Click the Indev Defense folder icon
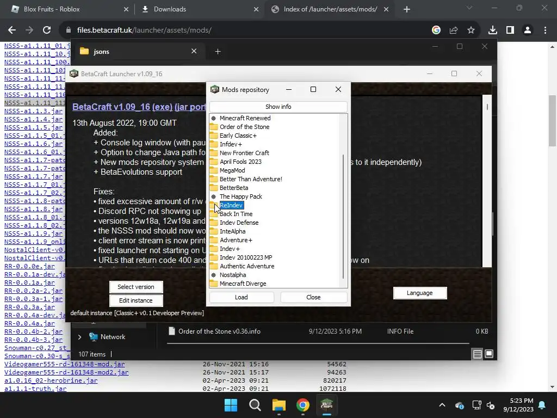Image resolution: width=557 pixels, height=418 pixels. (x=213, y=223)
